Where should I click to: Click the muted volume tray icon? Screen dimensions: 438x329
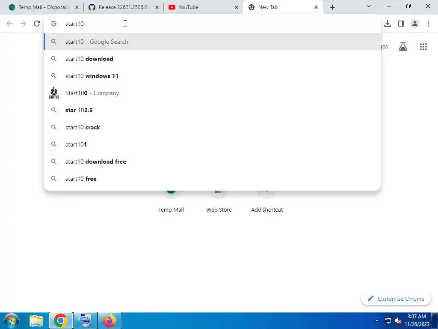(398, 320)
